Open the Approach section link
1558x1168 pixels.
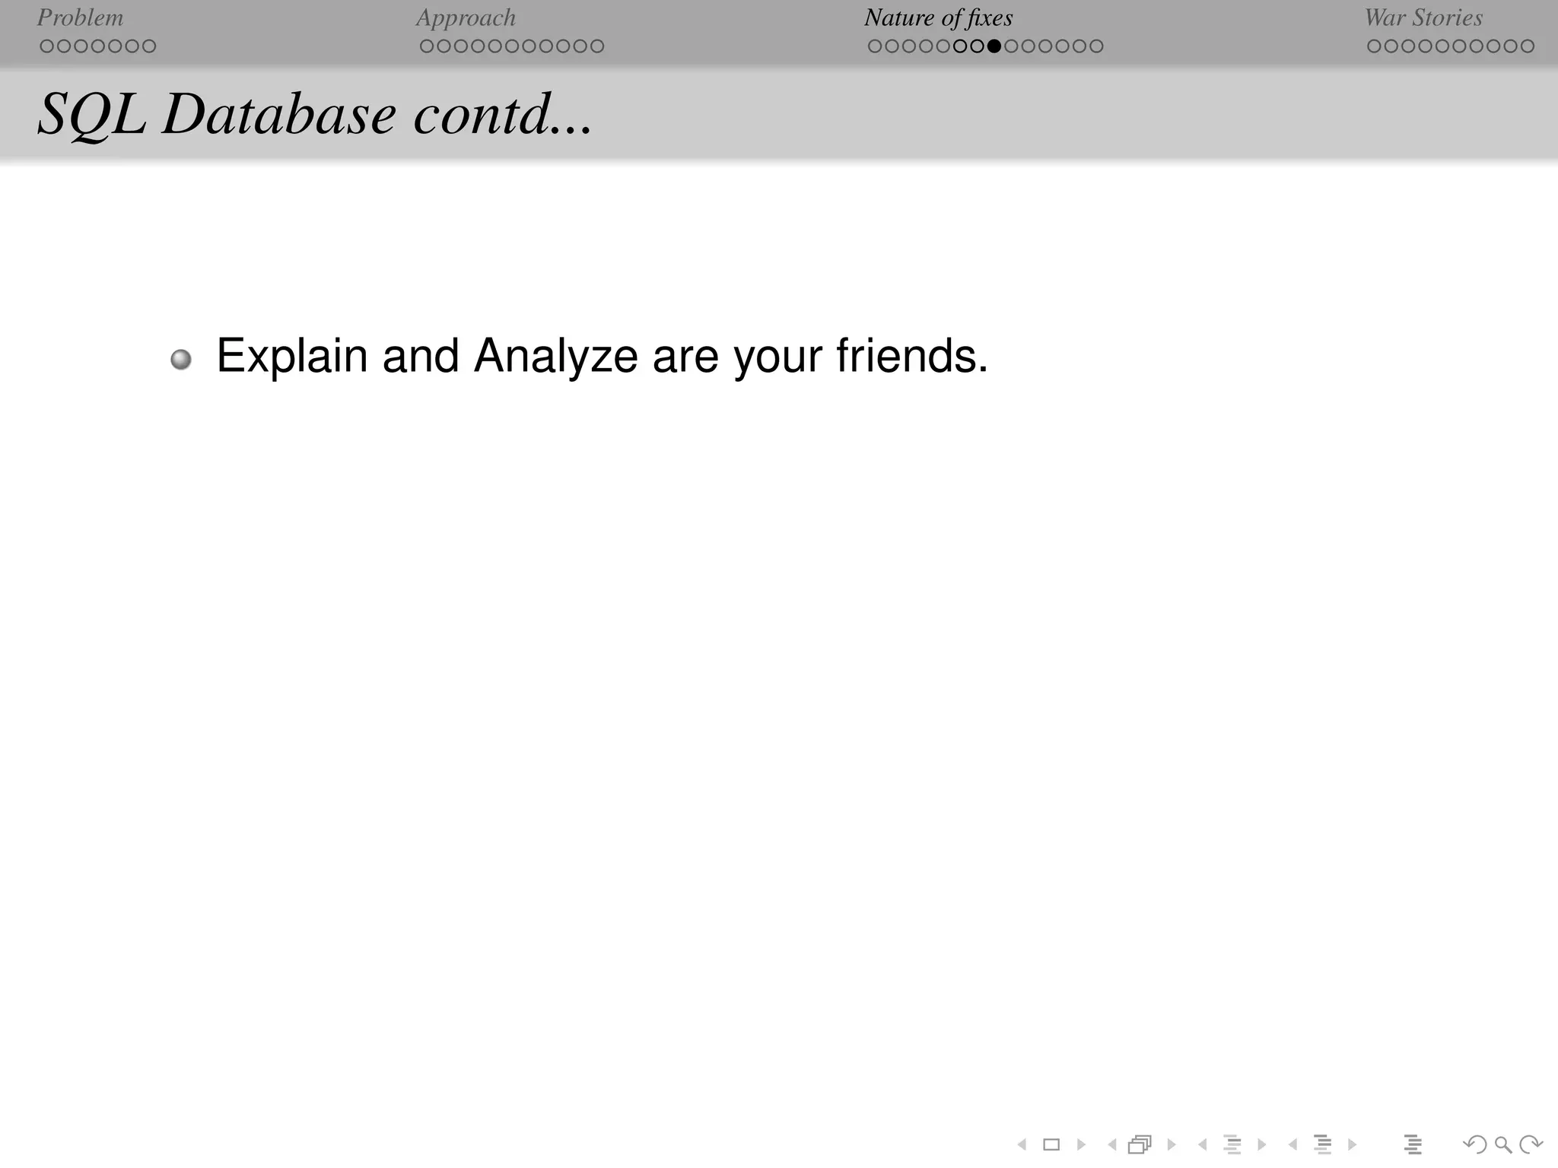tap(466, 17)
